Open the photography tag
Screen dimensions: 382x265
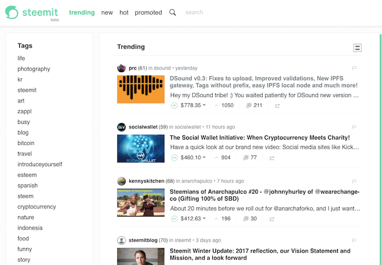coord(34,69)
